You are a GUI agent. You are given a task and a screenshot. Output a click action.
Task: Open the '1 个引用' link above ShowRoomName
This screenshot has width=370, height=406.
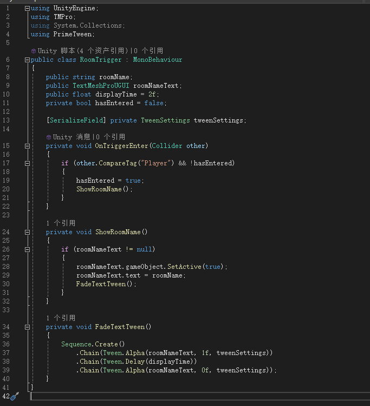coord(61,223)
